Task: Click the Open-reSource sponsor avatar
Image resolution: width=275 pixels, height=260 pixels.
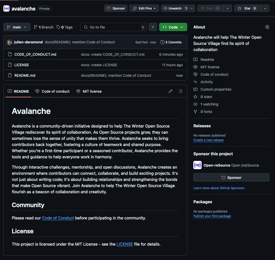Action: pos(197,165)
